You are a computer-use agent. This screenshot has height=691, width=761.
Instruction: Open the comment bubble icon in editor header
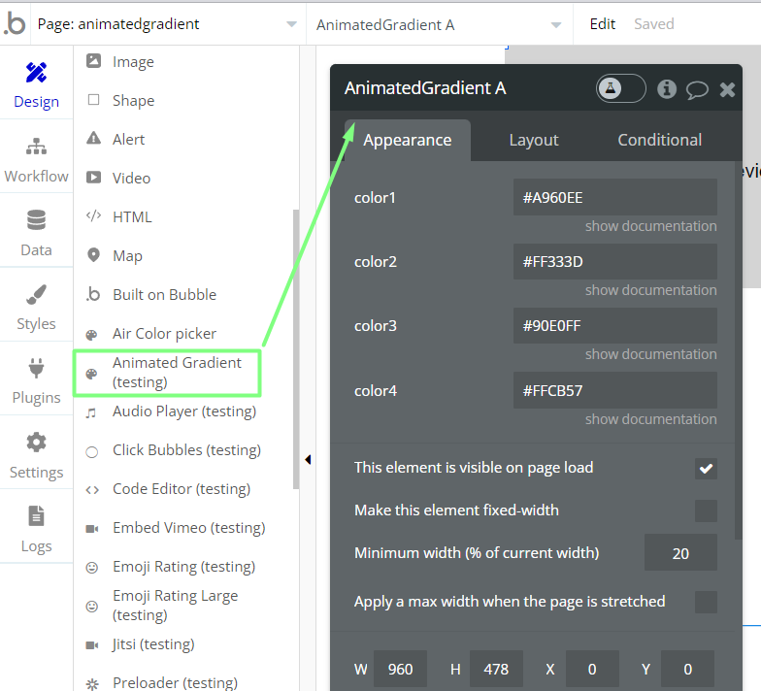(697, 89)
